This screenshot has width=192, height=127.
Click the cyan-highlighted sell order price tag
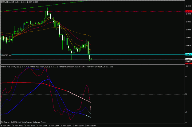[189, 55]
